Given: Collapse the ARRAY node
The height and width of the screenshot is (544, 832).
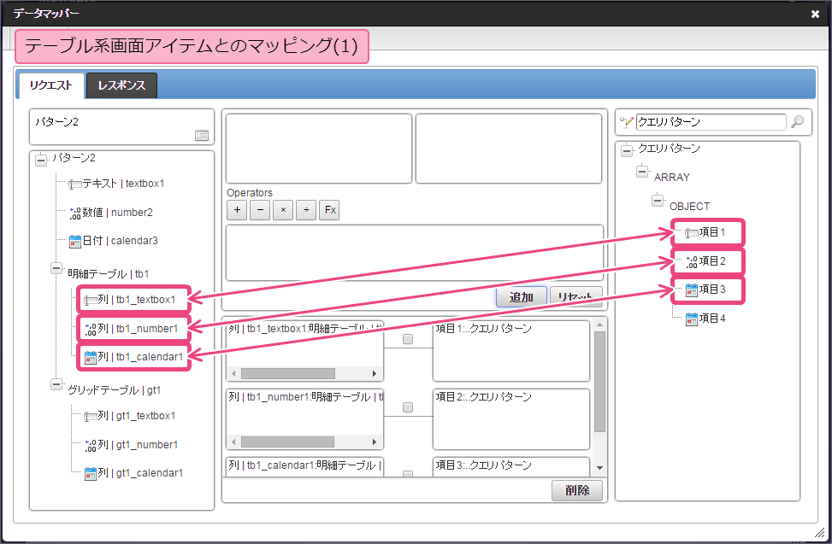Looking at the screenshot, I should click(x=642, y=172).
